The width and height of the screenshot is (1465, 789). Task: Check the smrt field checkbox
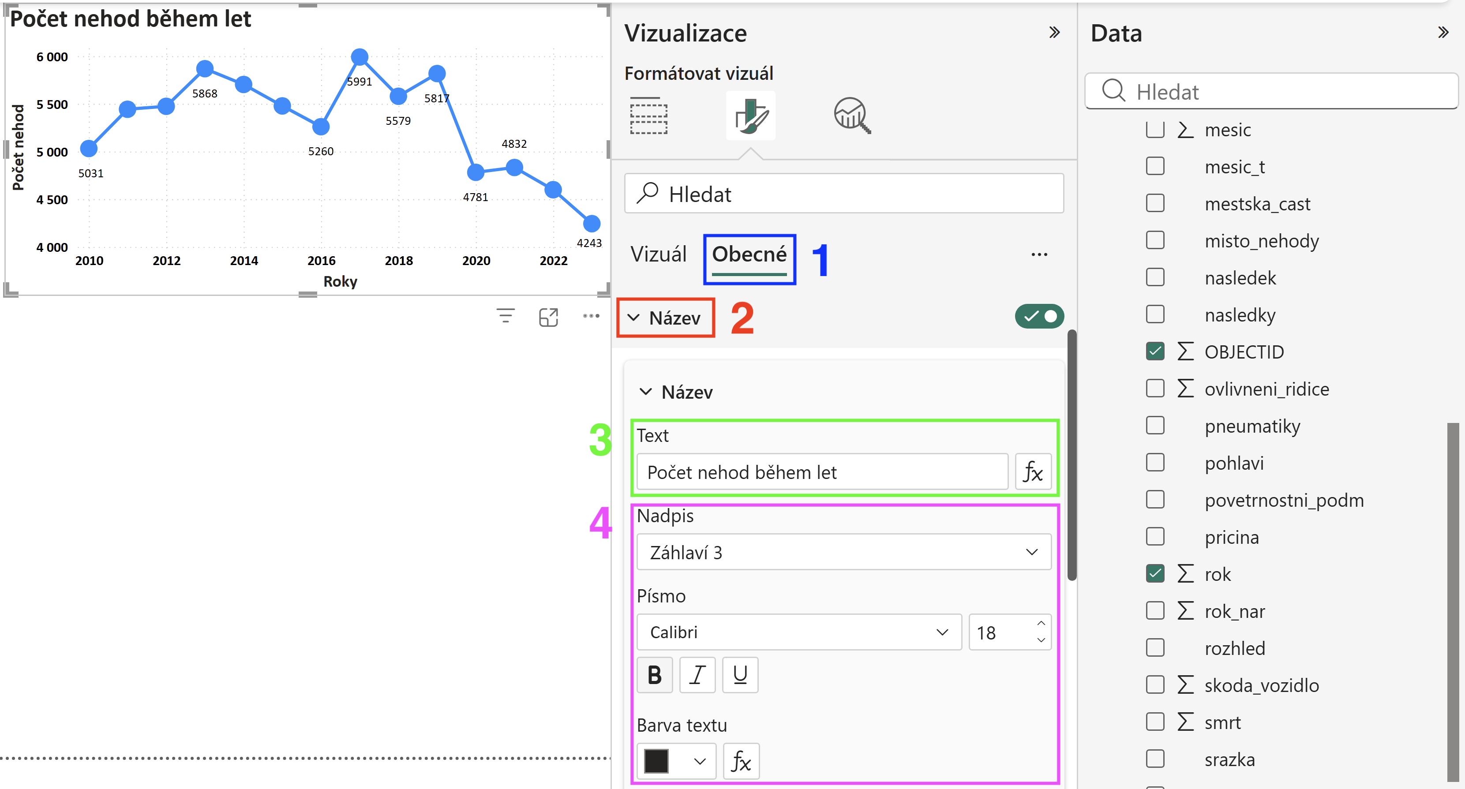click(x=1155, y=722)
